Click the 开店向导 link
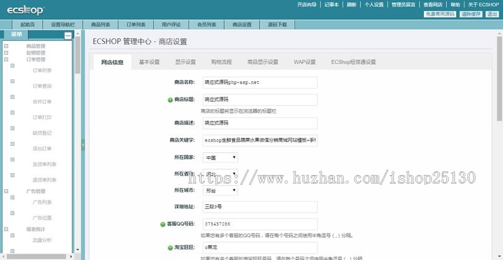This screenshot has height=260, width=503. click(307, 4)
